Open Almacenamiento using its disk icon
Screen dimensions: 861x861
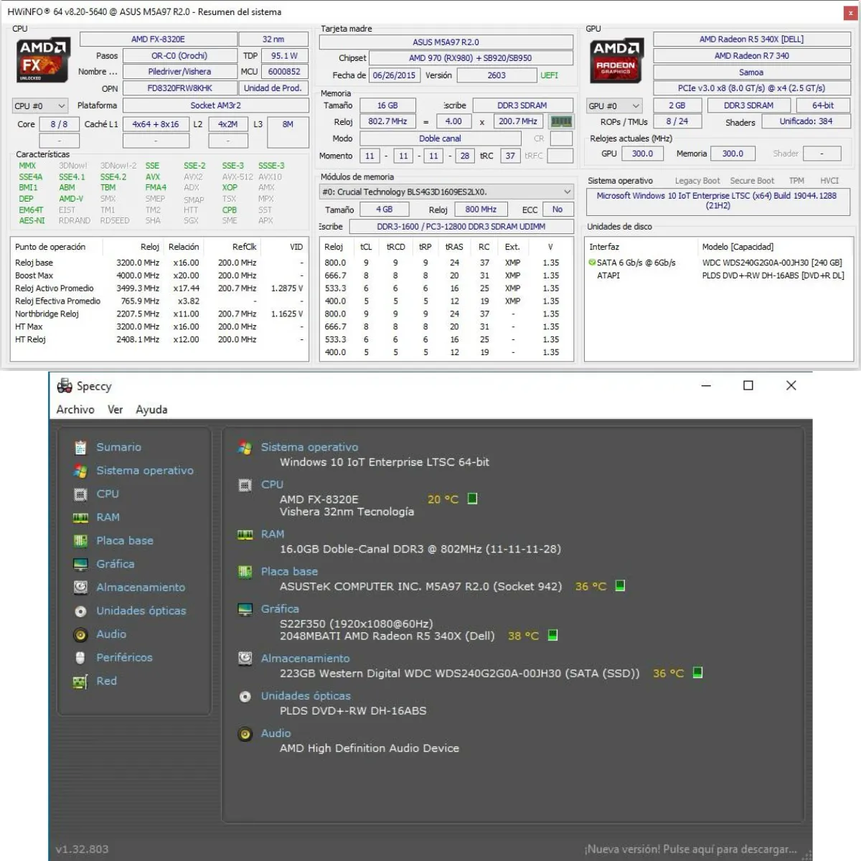tap(80, 587)
